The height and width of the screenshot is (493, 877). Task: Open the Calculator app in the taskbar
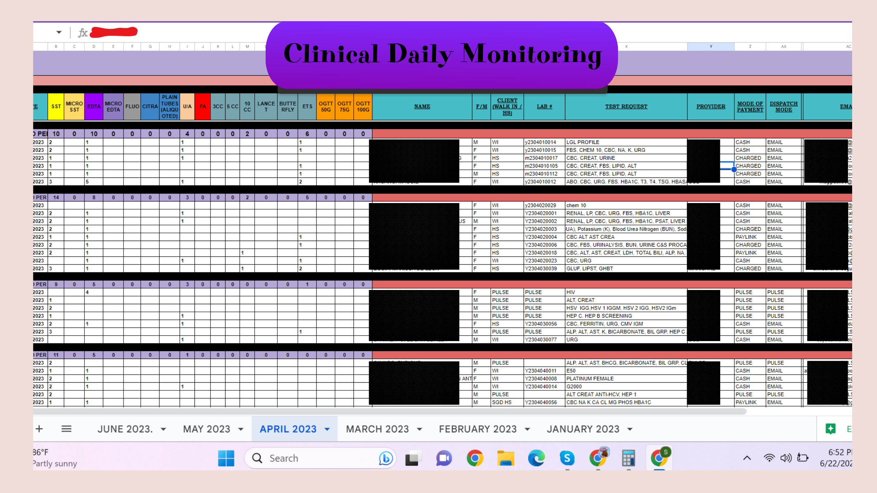tap(628, 458)
